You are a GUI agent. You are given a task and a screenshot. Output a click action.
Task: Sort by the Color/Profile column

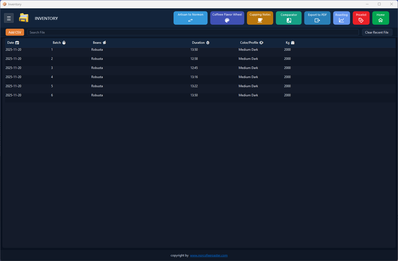(x=251, y=42)
